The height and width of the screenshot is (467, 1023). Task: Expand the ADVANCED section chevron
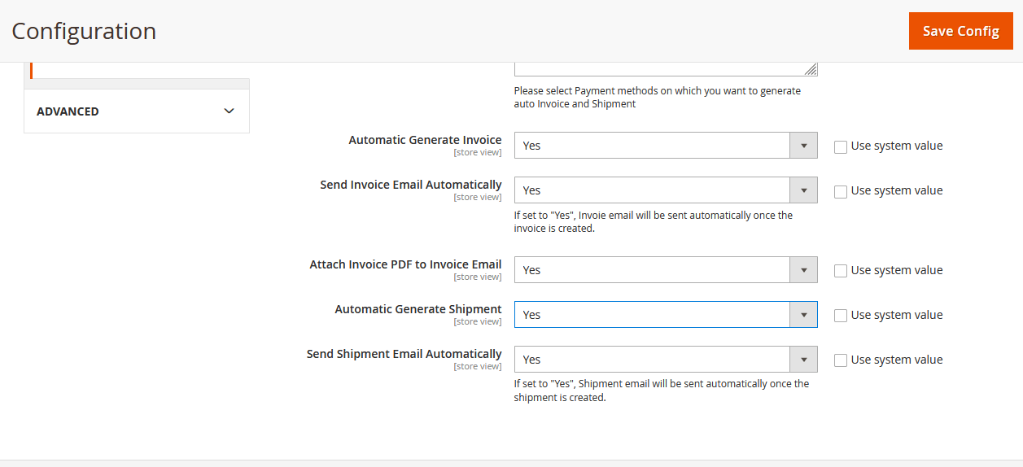229,111
